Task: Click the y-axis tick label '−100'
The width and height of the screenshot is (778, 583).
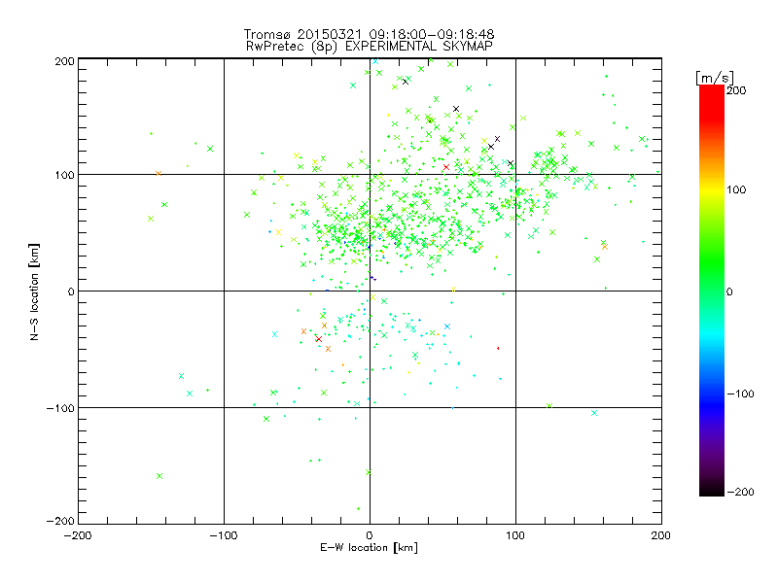Action: [x=60, y=408]
